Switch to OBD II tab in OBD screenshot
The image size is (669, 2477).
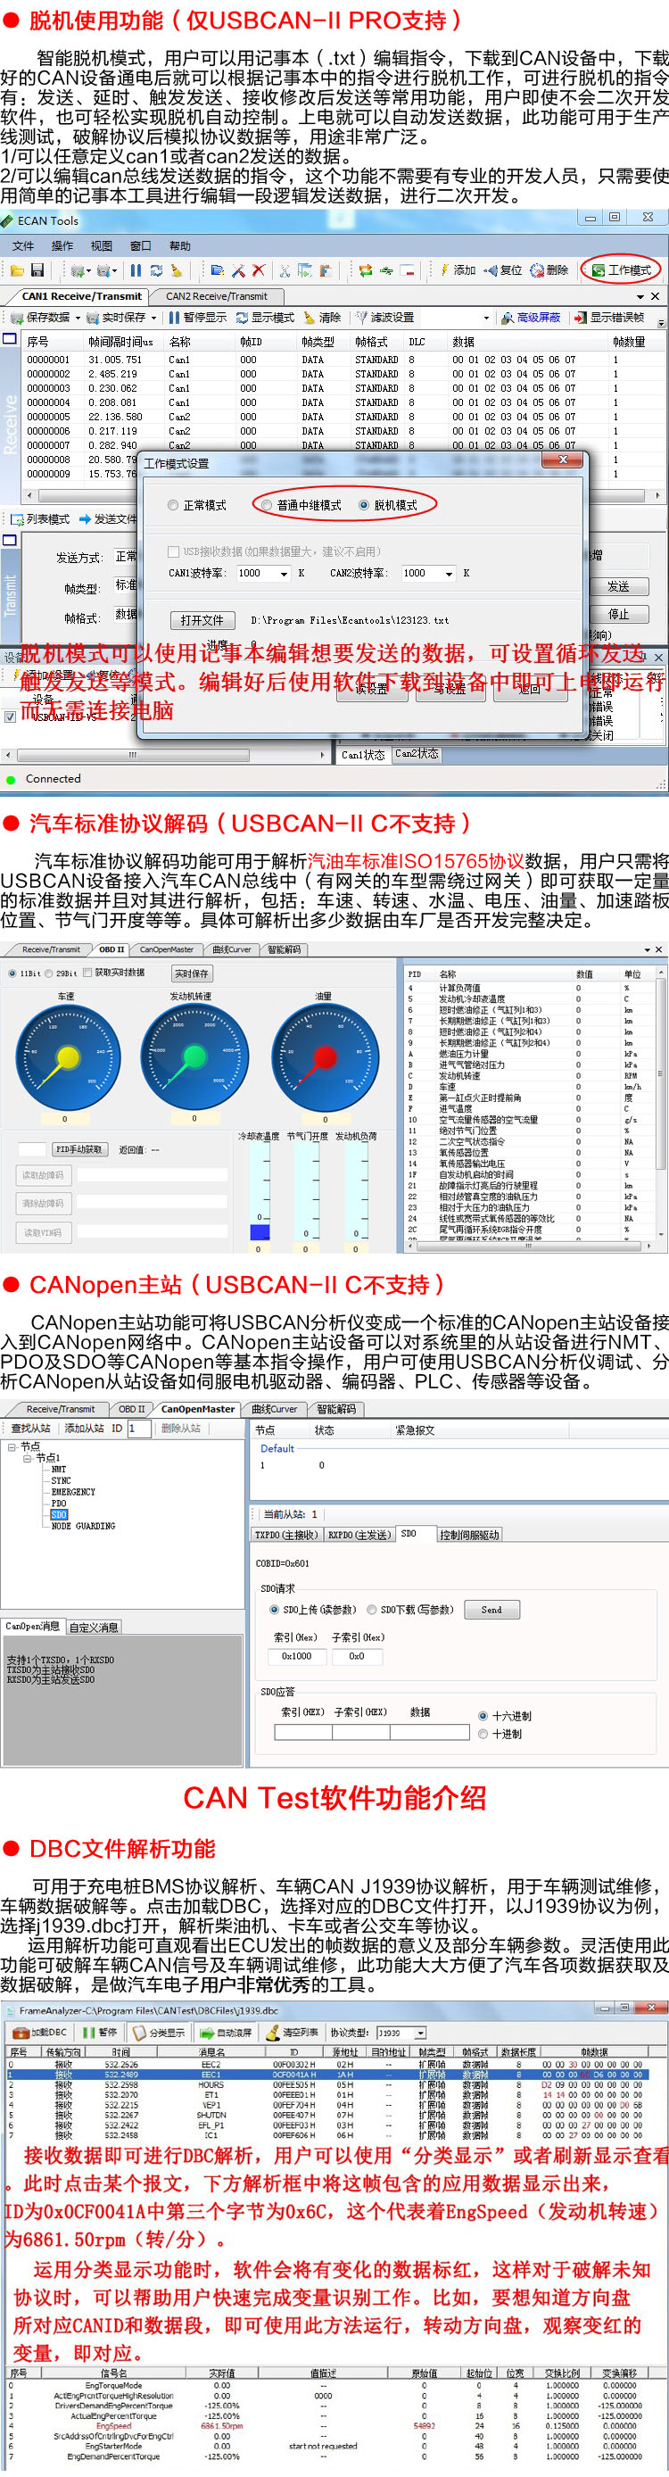pos(111,950)
